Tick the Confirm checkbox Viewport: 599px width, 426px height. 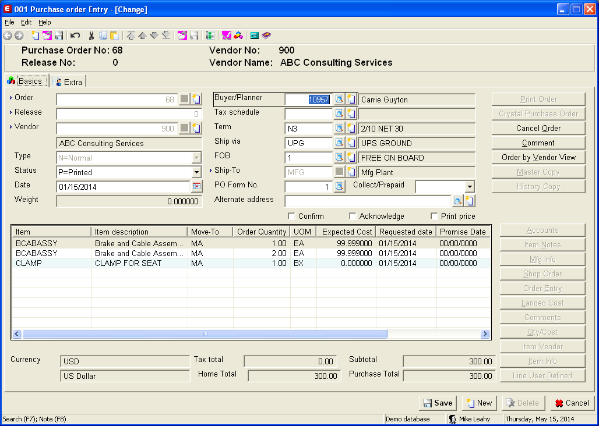[x=291, y=216]
